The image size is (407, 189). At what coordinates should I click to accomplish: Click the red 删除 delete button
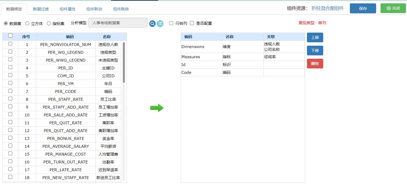pyautogui.click(x=315, y=63)
